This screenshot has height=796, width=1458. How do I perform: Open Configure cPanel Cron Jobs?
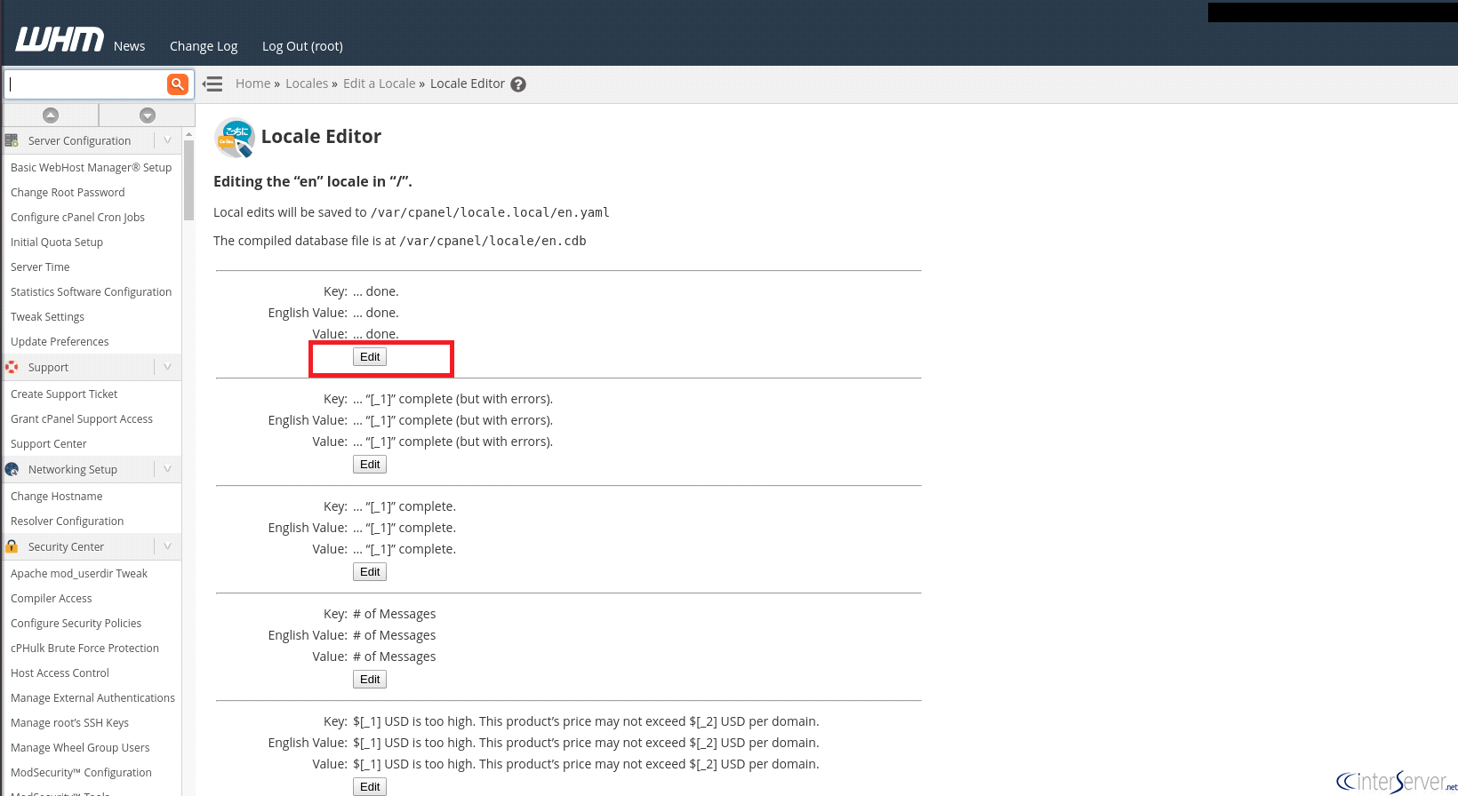[x=77, y=217]
